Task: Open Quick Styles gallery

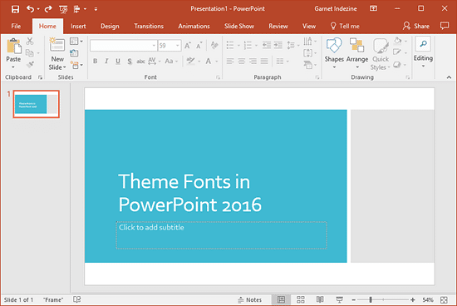Action: point(380,54)
